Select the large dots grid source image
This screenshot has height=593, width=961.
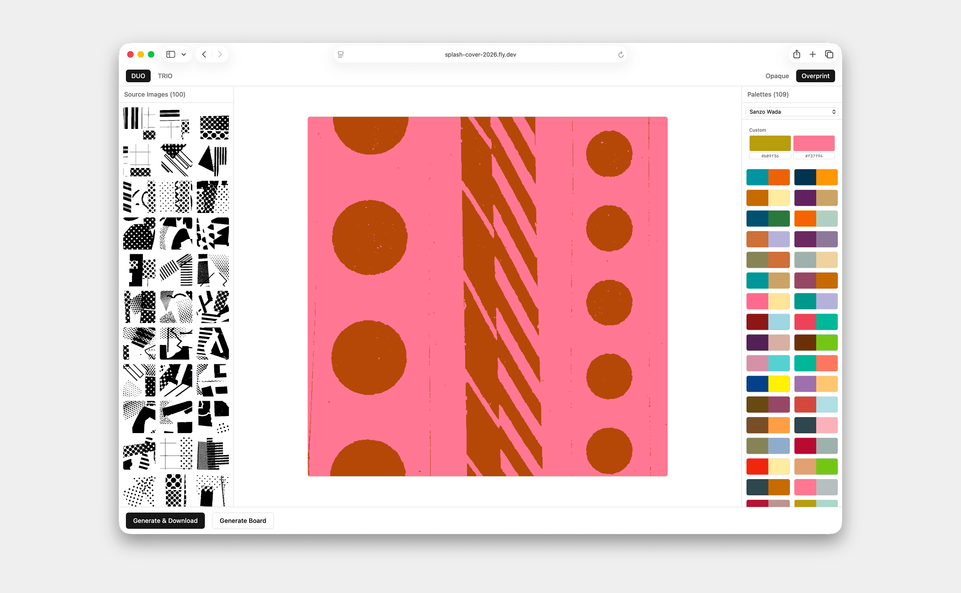[x=213, y=124]
